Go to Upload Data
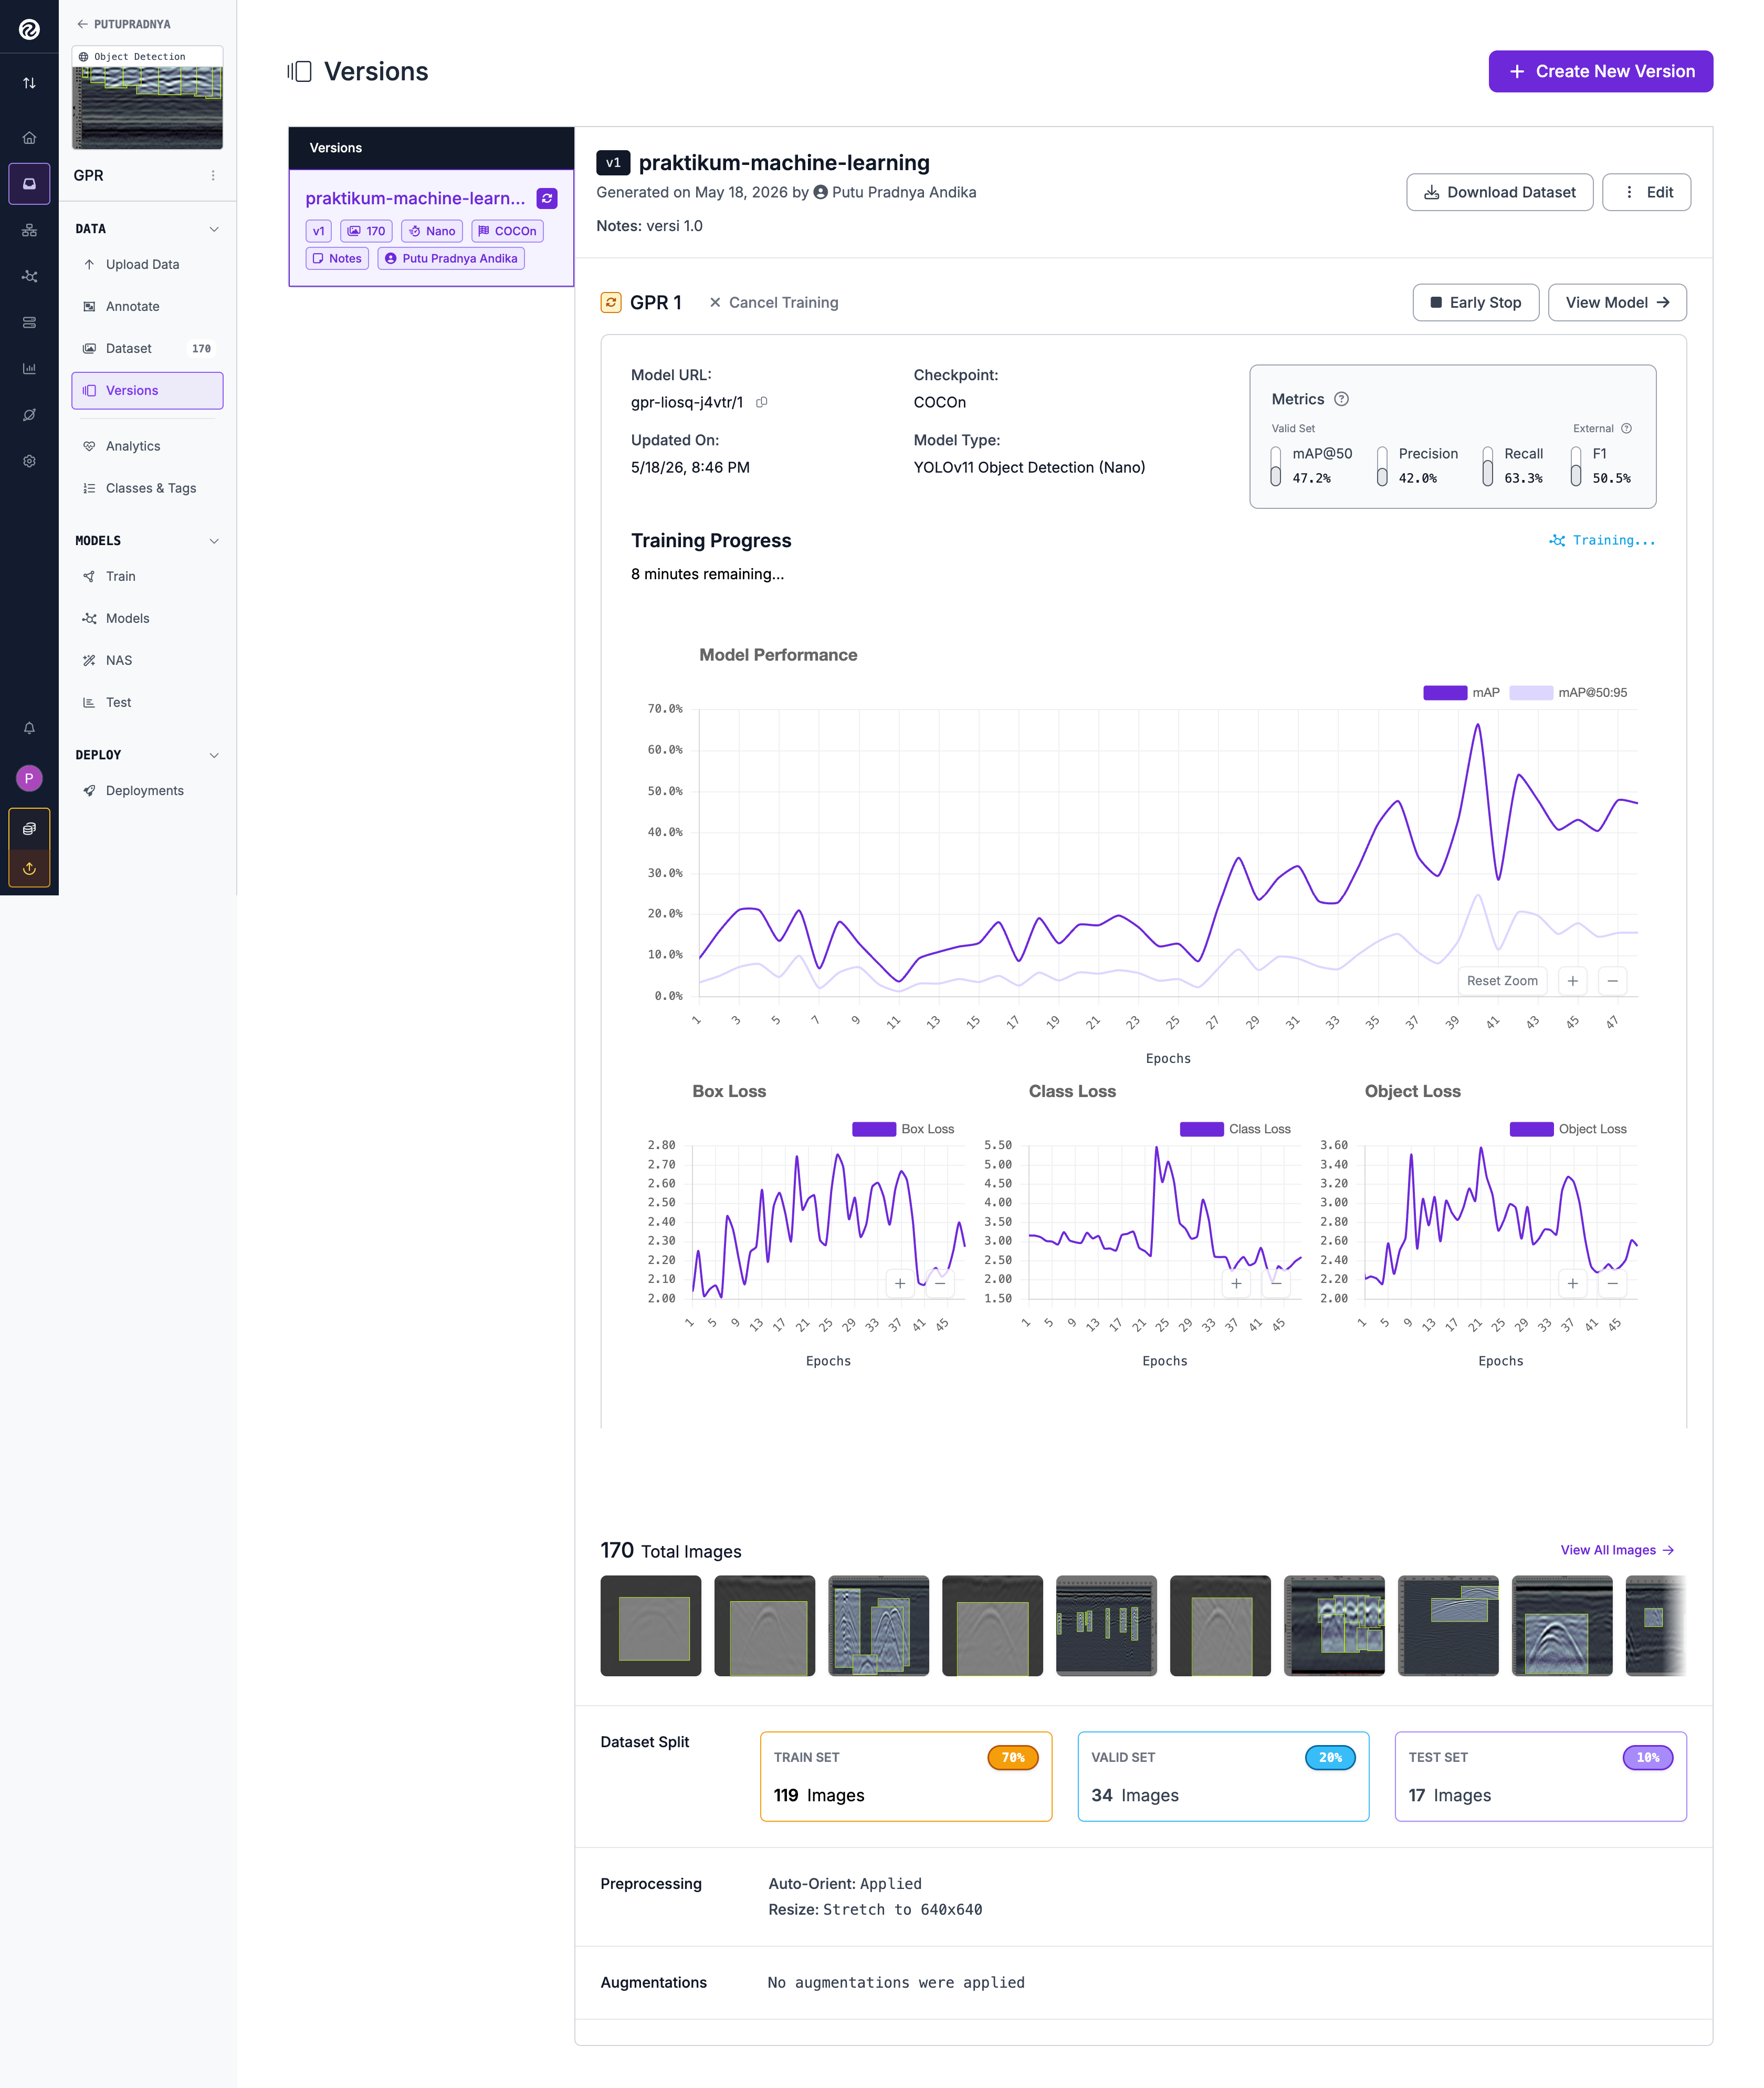Viewport: 1764px width, 2088px height. click(147, 264)
